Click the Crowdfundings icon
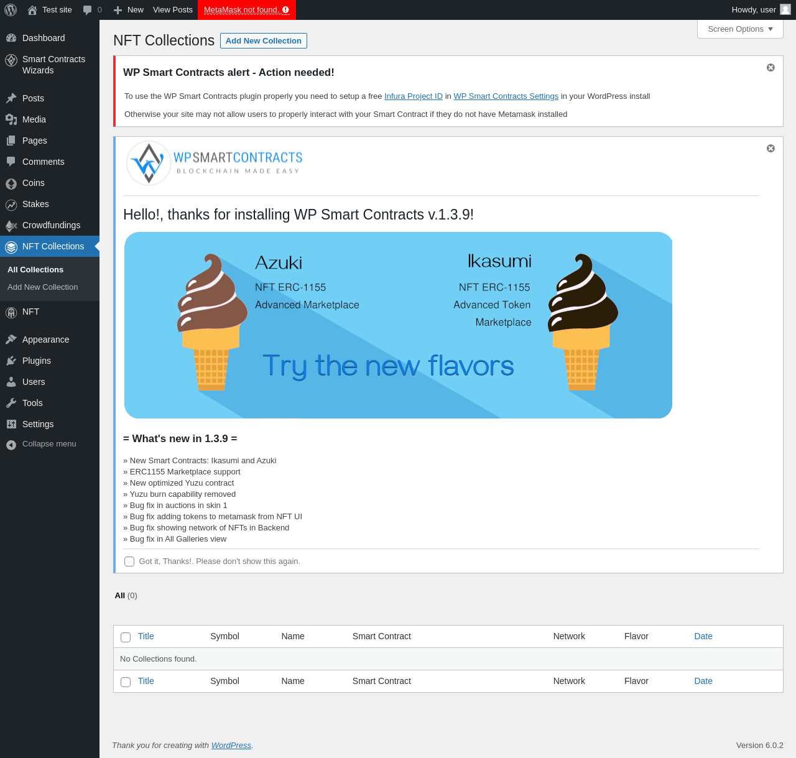 [x=11, y=226]
